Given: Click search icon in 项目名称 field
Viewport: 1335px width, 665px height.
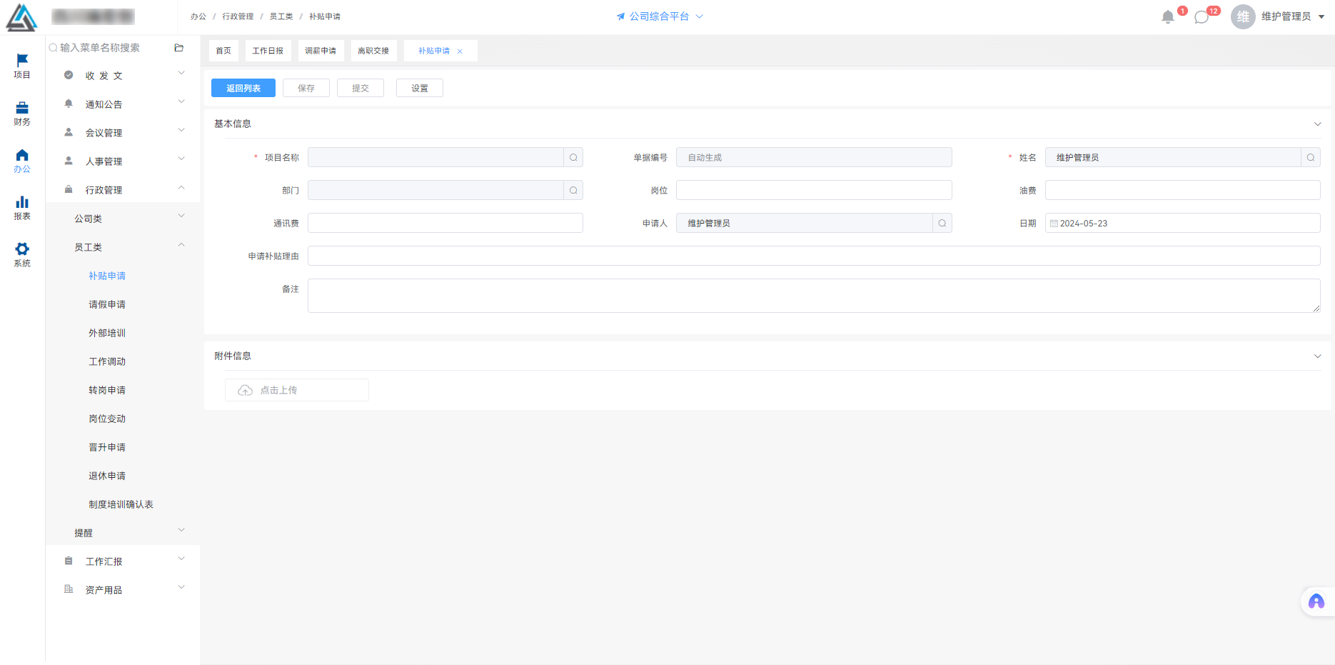Looking at the screenshot, I should pos(573,157).
